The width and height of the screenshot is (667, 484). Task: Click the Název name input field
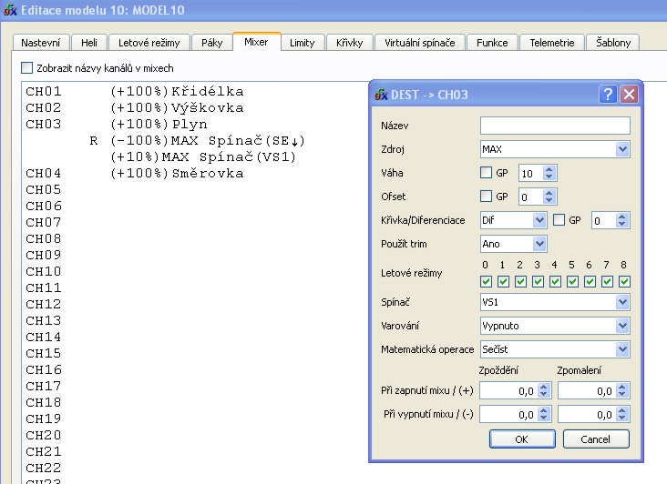pyautogui.click(x=554, y=126)
